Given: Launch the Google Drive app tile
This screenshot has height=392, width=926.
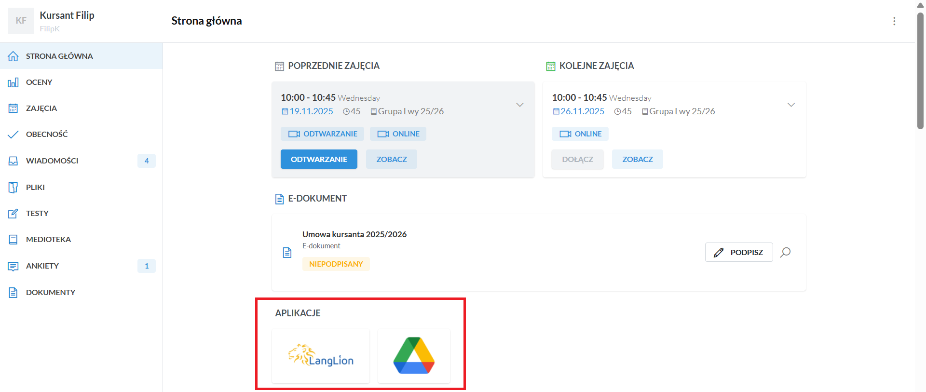Looking at the screenshot, I should coord(414,356).
